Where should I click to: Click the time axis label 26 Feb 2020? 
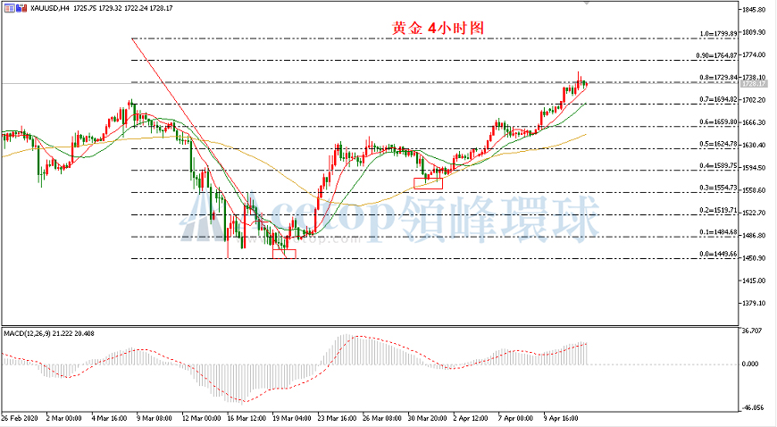click(20, 419)
